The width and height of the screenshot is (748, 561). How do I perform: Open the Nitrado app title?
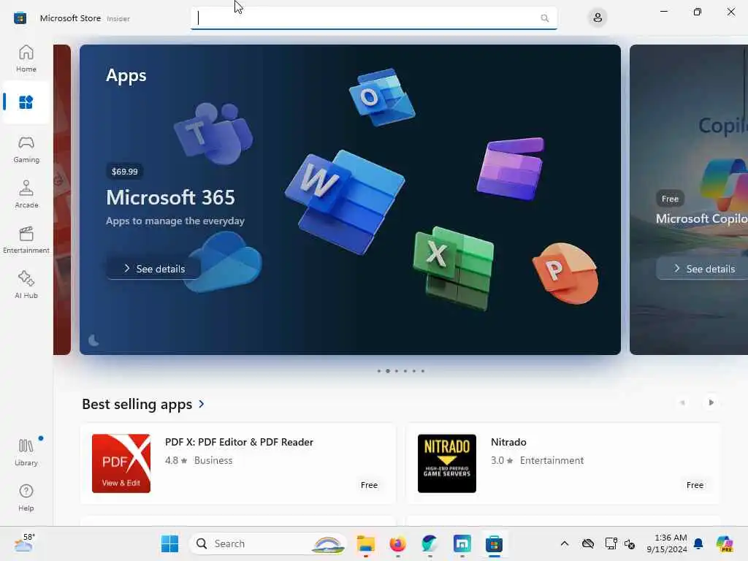508,442
